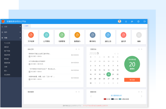Click the red legend swatch in 数据分析

tap(105, 99)
